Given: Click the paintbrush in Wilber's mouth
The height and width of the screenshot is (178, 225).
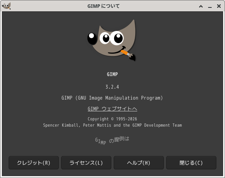Looking at the screenshot, I should click(128, 55).
